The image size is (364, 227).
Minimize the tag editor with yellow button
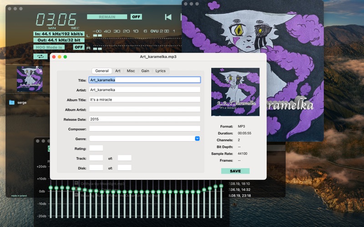point(60,57)
